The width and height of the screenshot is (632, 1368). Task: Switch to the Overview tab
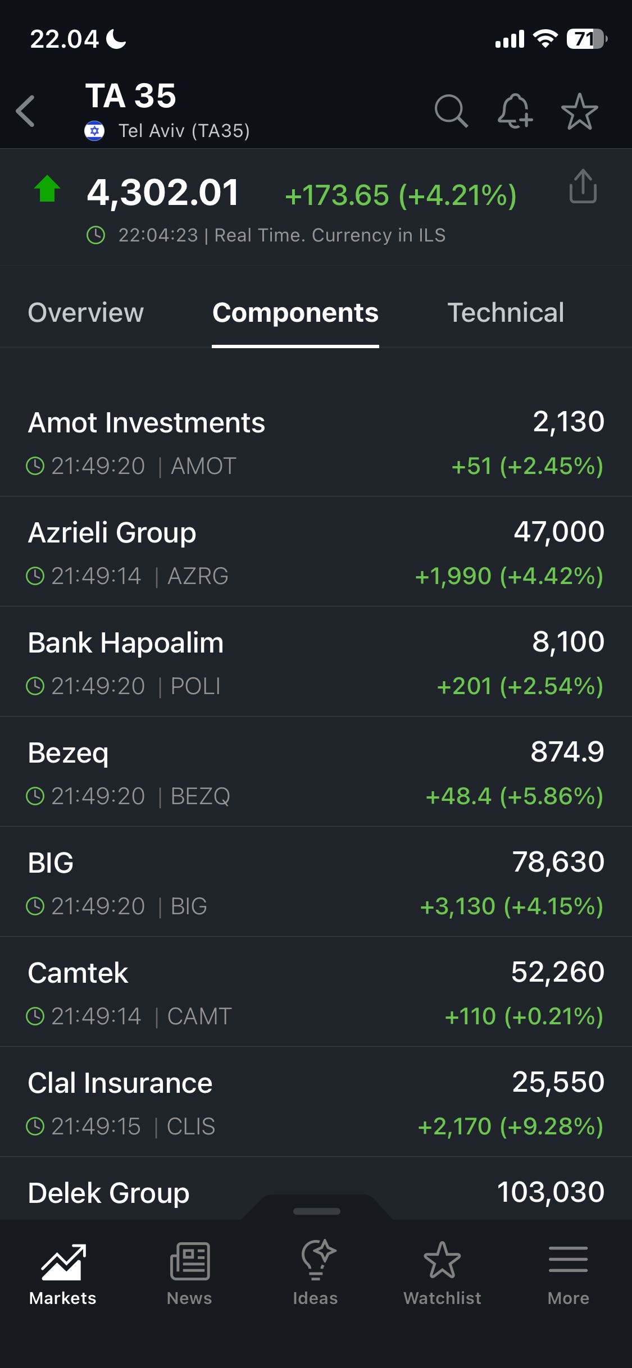pos(86,313)
